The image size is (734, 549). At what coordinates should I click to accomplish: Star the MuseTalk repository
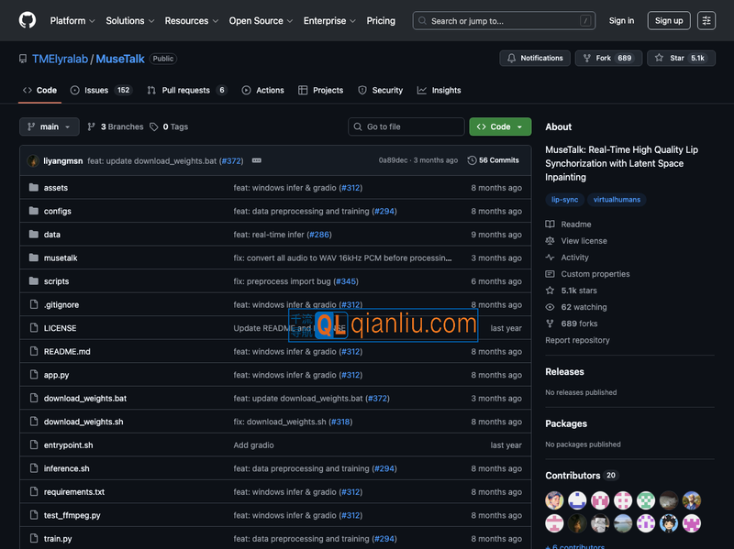pos(681,58)
